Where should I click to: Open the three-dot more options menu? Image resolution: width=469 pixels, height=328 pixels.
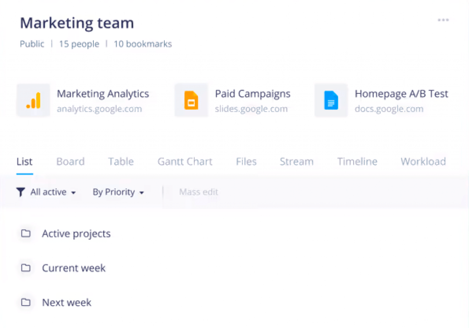click(443, 20)
